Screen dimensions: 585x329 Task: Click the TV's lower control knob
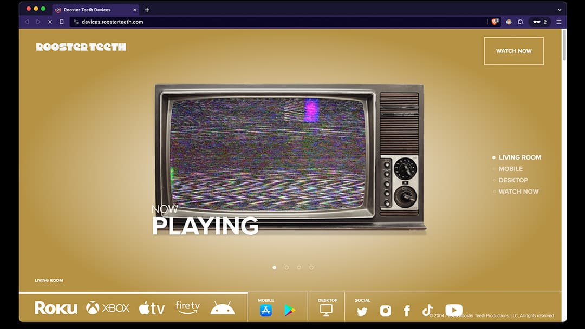click(x=405, y=196)
